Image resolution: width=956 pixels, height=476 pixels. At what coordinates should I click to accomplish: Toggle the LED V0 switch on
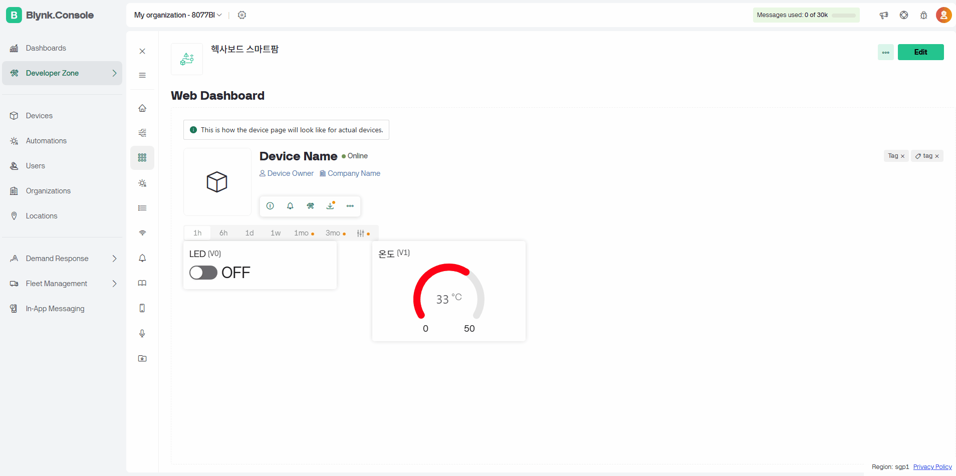pos(203,273)
